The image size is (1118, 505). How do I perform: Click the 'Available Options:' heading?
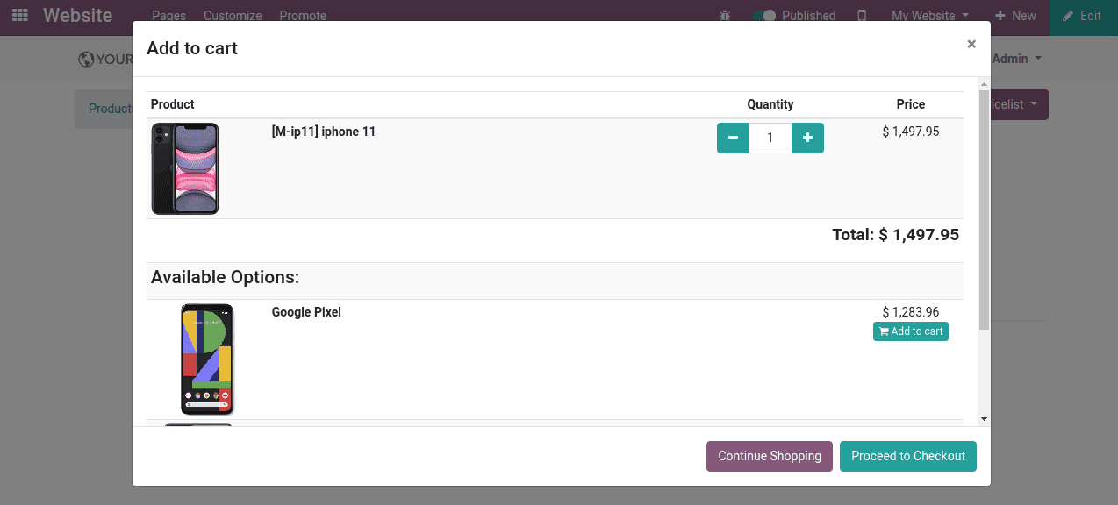click(x=226, y=277)
